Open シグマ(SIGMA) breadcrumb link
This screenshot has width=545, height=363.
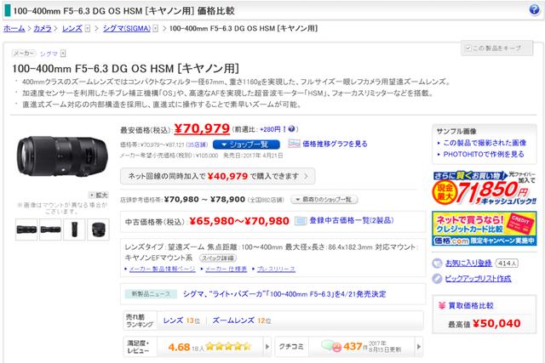pos(127,28)
